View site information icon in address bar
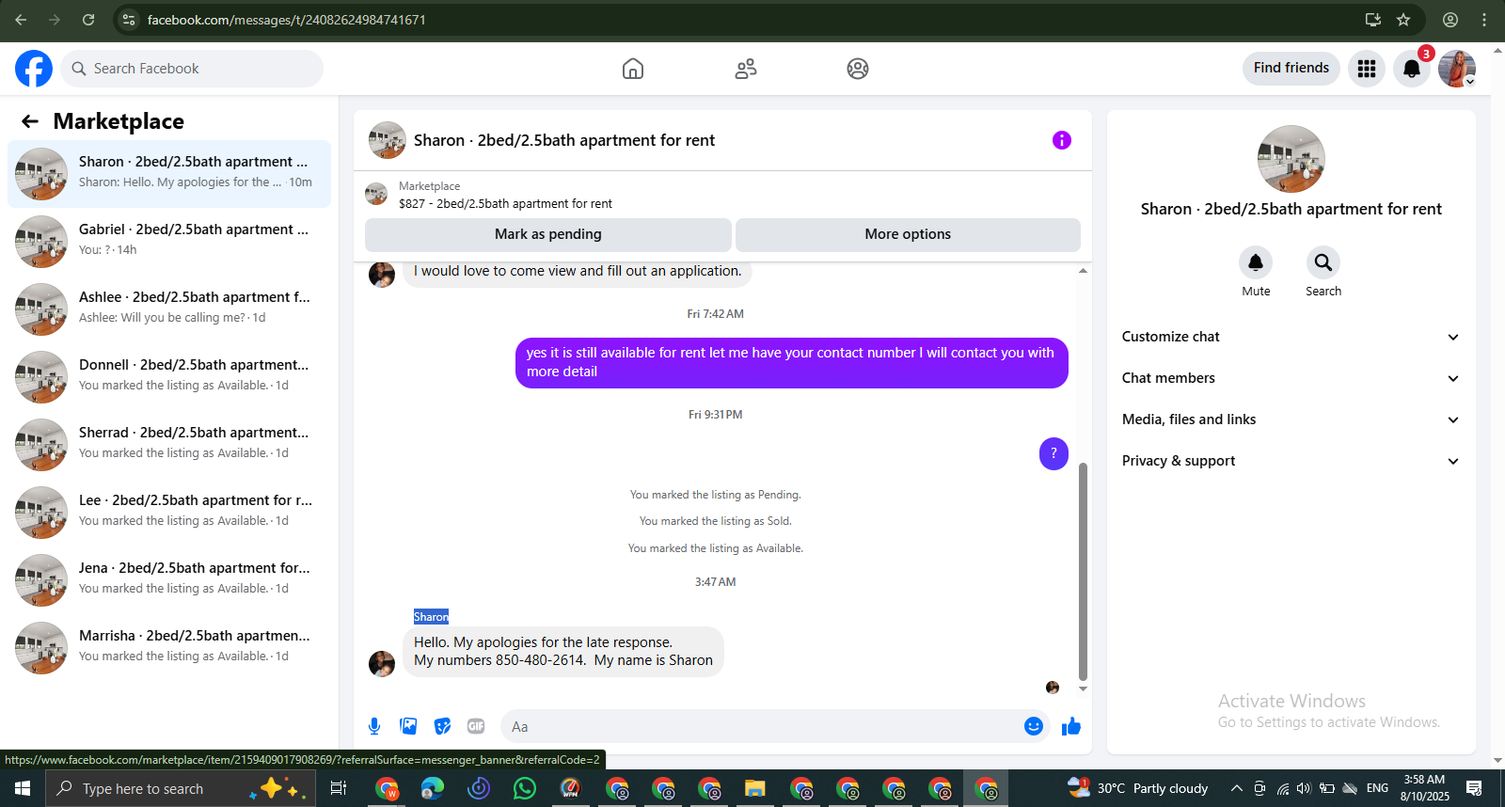 [x=129, y=20]
